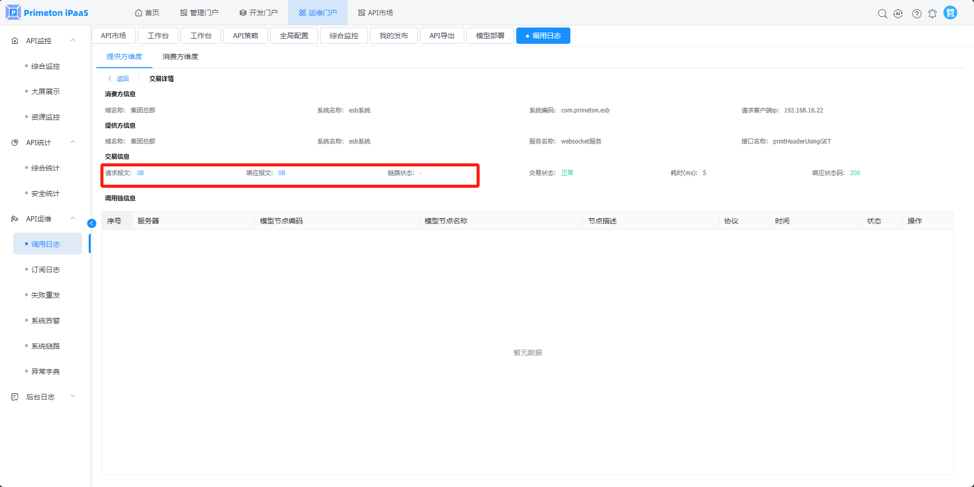Open the AI assistant icon in header
The image size is (974, 487).
pos(898,14)
